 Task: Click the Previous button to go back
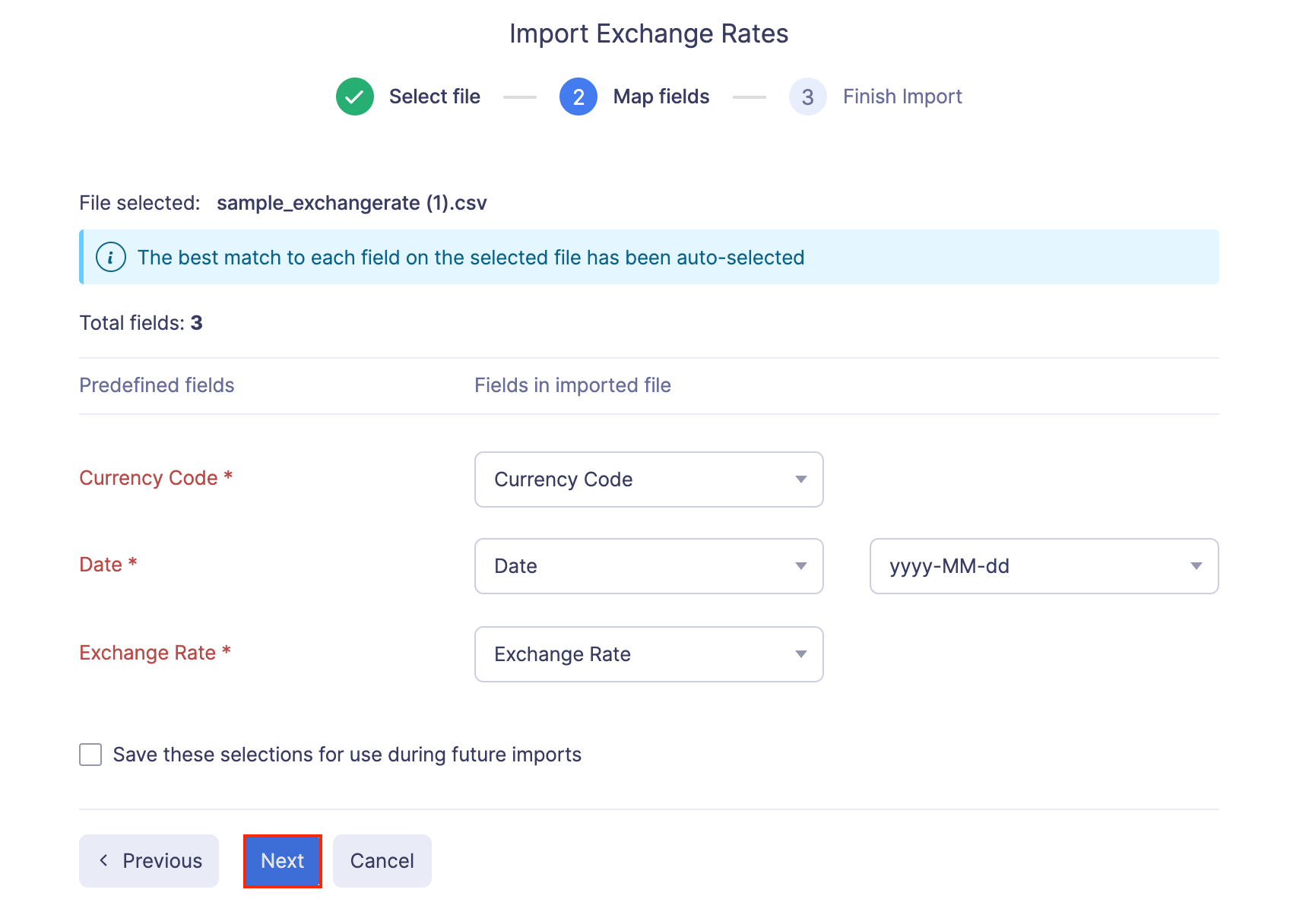pos(148,861)
